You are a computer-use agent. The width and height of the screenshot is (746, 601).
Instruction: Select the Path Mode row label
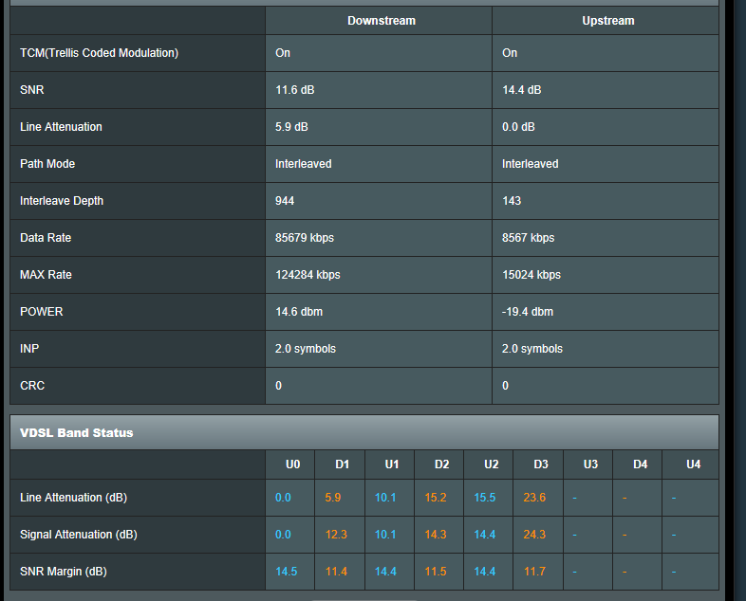tap(47, 164)
